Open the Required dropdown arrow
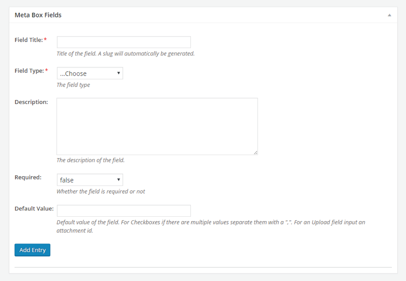Viewport: 406px width, 281px height. pos(118,180)
